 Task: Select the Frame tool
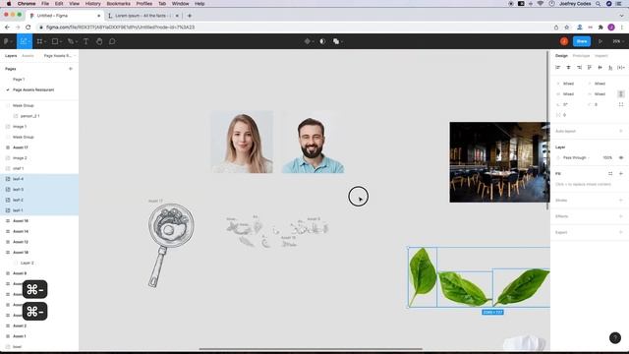pos(39,41)
